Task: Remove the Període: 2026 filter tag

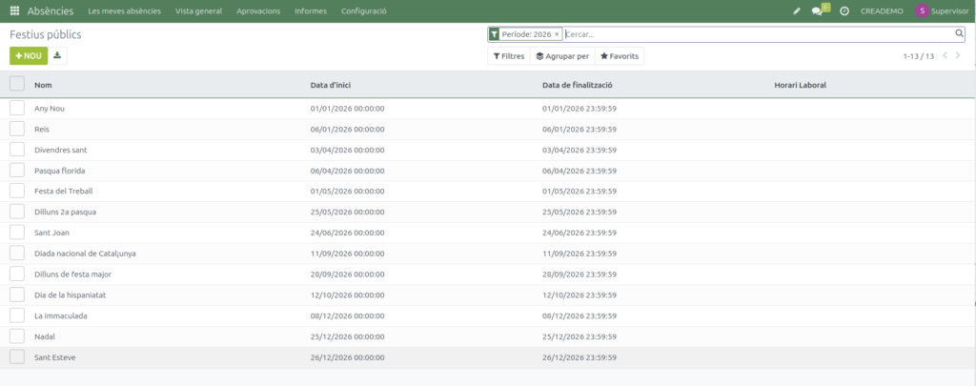Action: click(557, 34)
